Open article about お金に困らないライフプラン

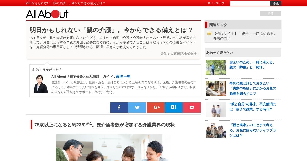point(253,130)
